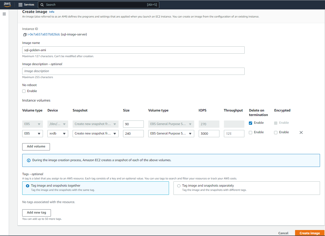This screenshot has height=236, width=325.
Task: Enable the No reboot checkbox
Action: point(24,91)
